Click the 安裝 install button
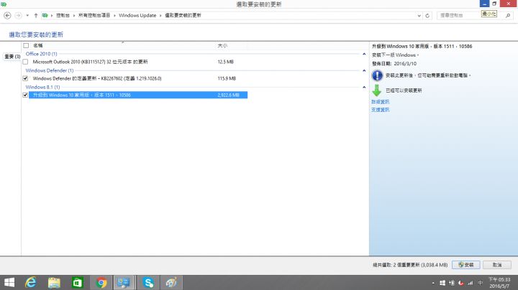Screen dimensions: 518x290 465,265
